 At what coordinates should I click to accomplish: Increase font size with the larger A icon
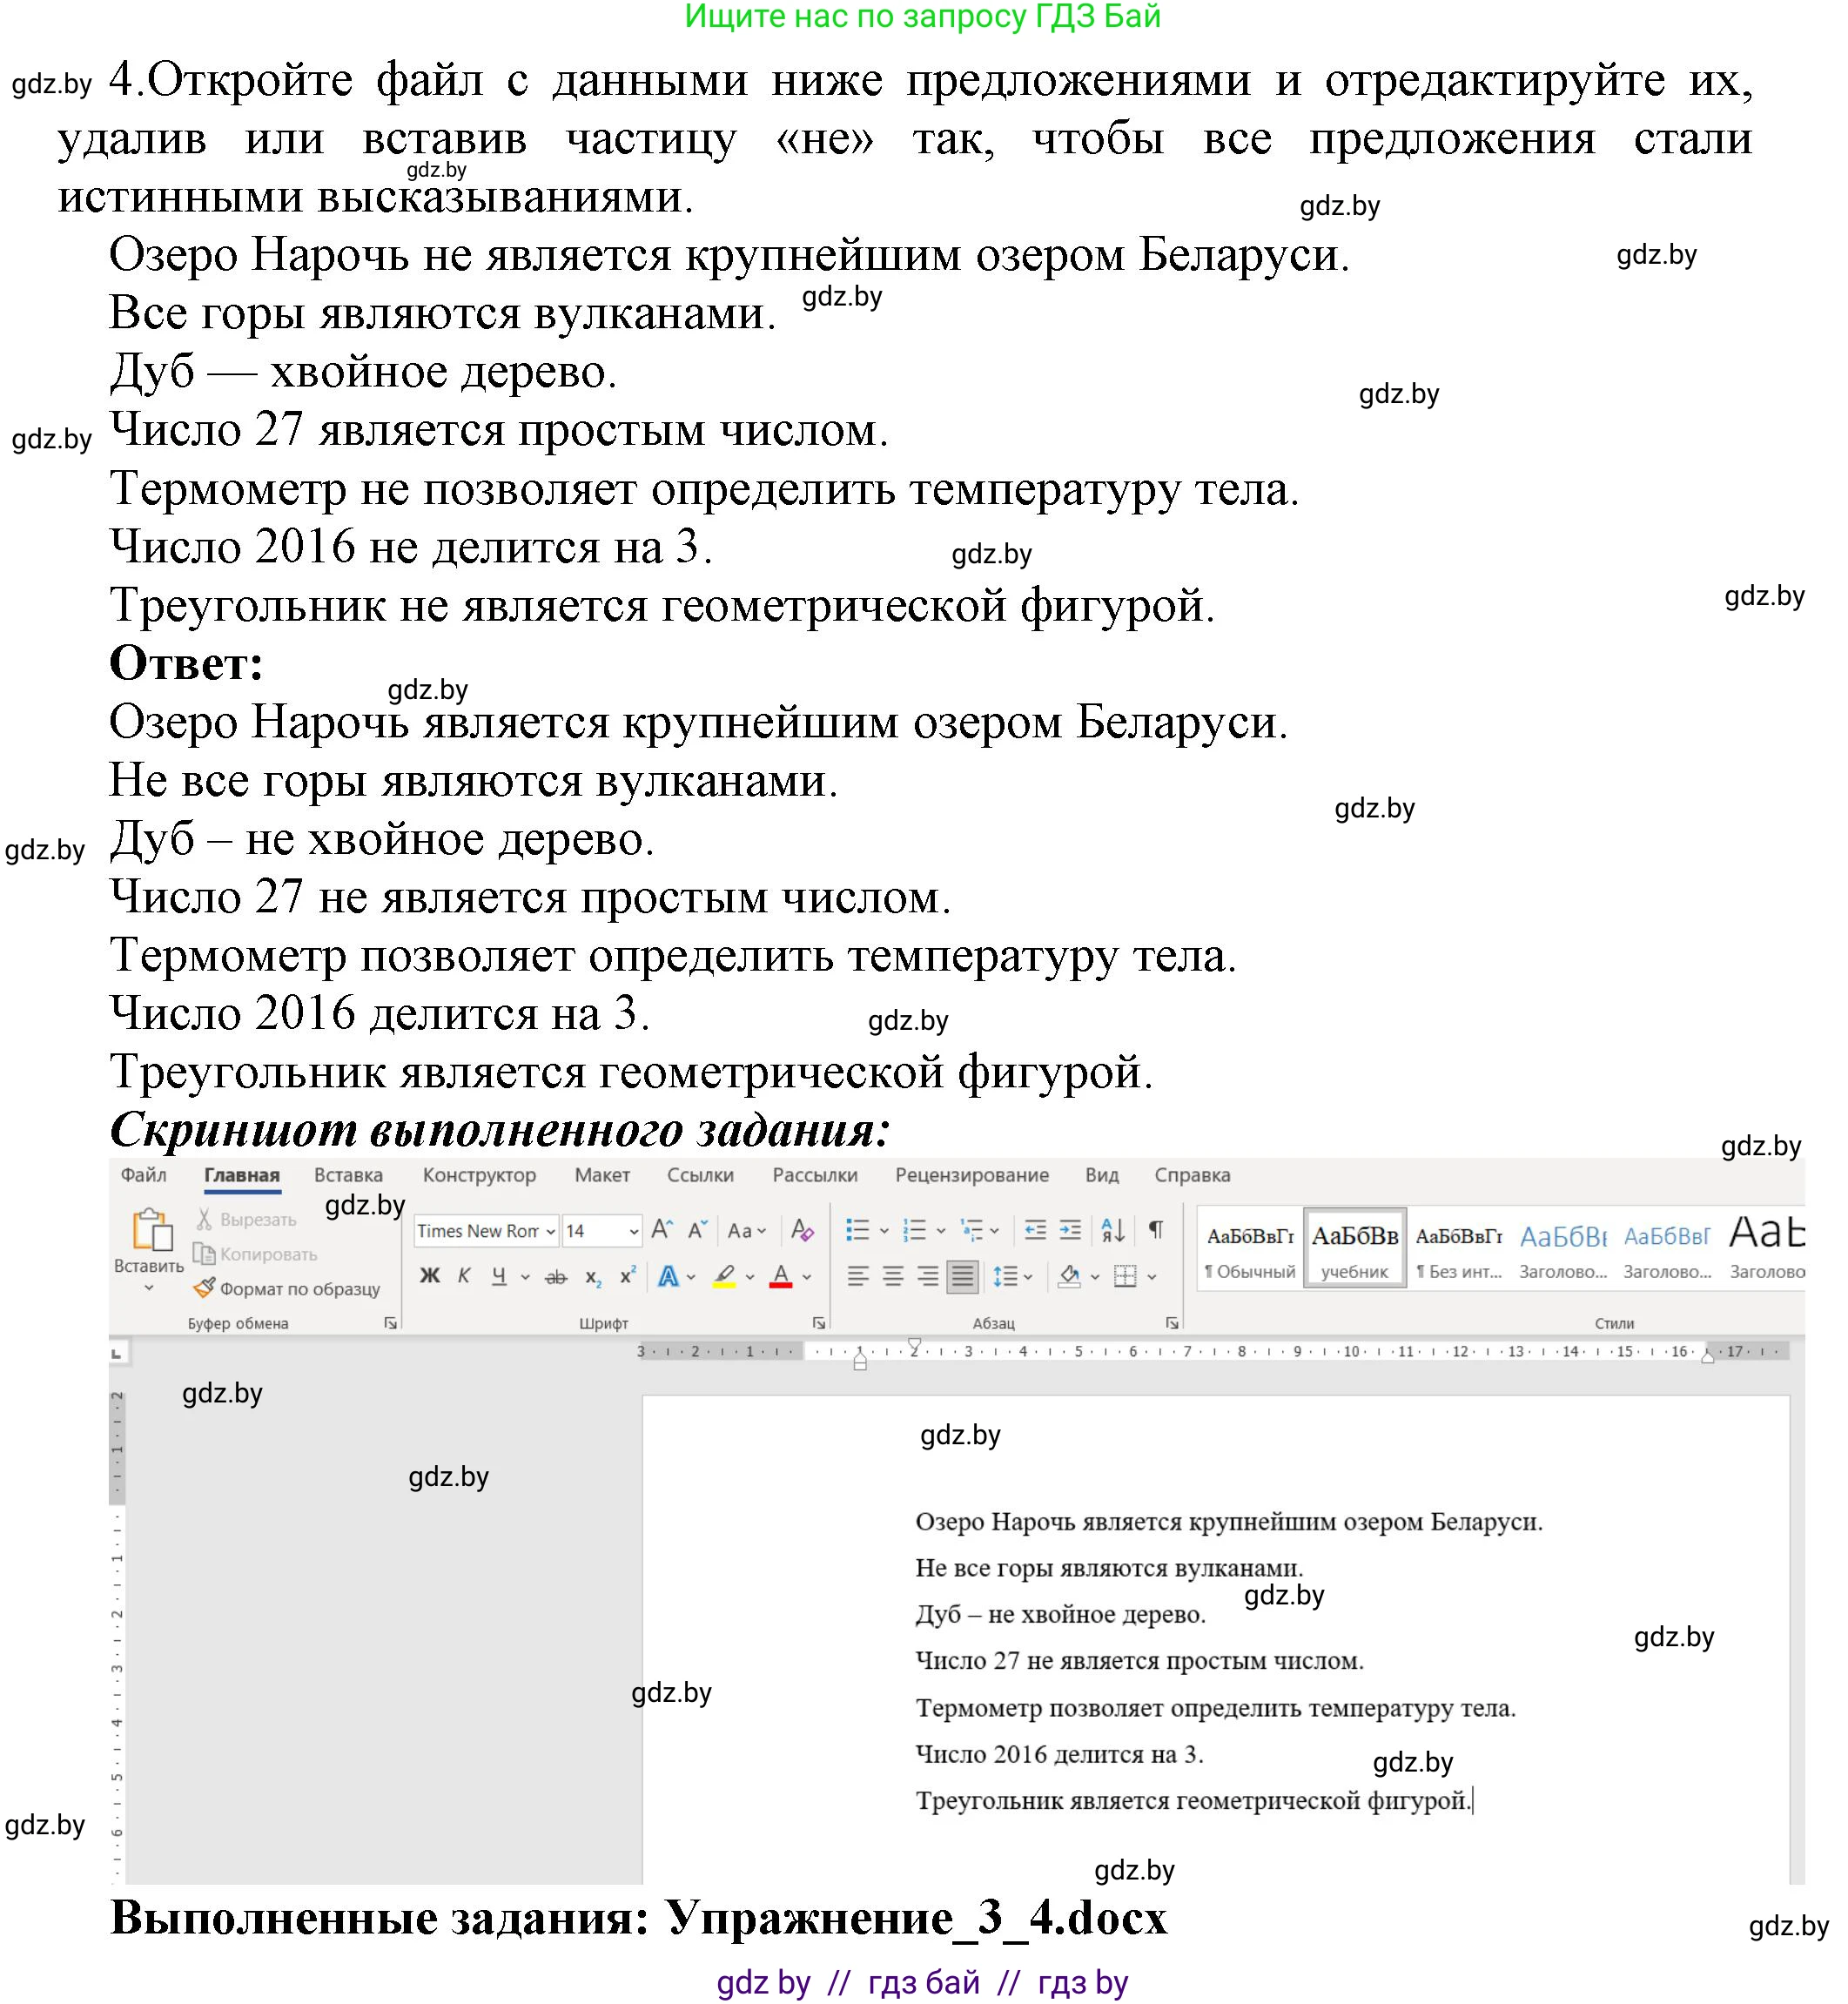[662, 1230]
